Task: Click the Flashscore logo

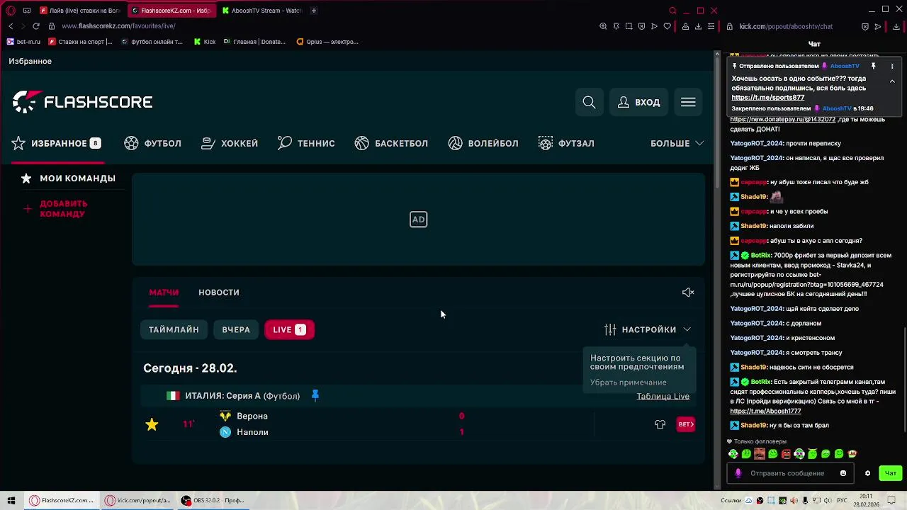Action: 82,102
